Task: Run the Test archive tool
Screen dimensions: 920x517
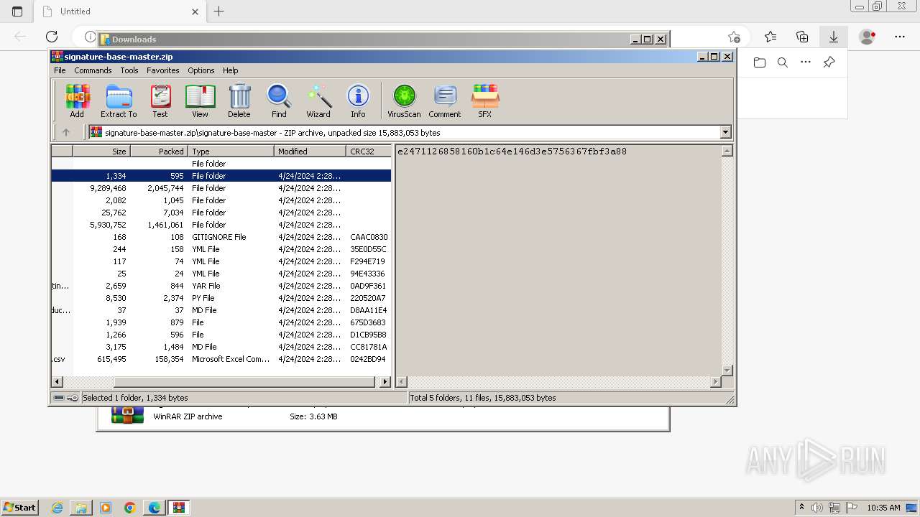Action: [x=160, y=101]
